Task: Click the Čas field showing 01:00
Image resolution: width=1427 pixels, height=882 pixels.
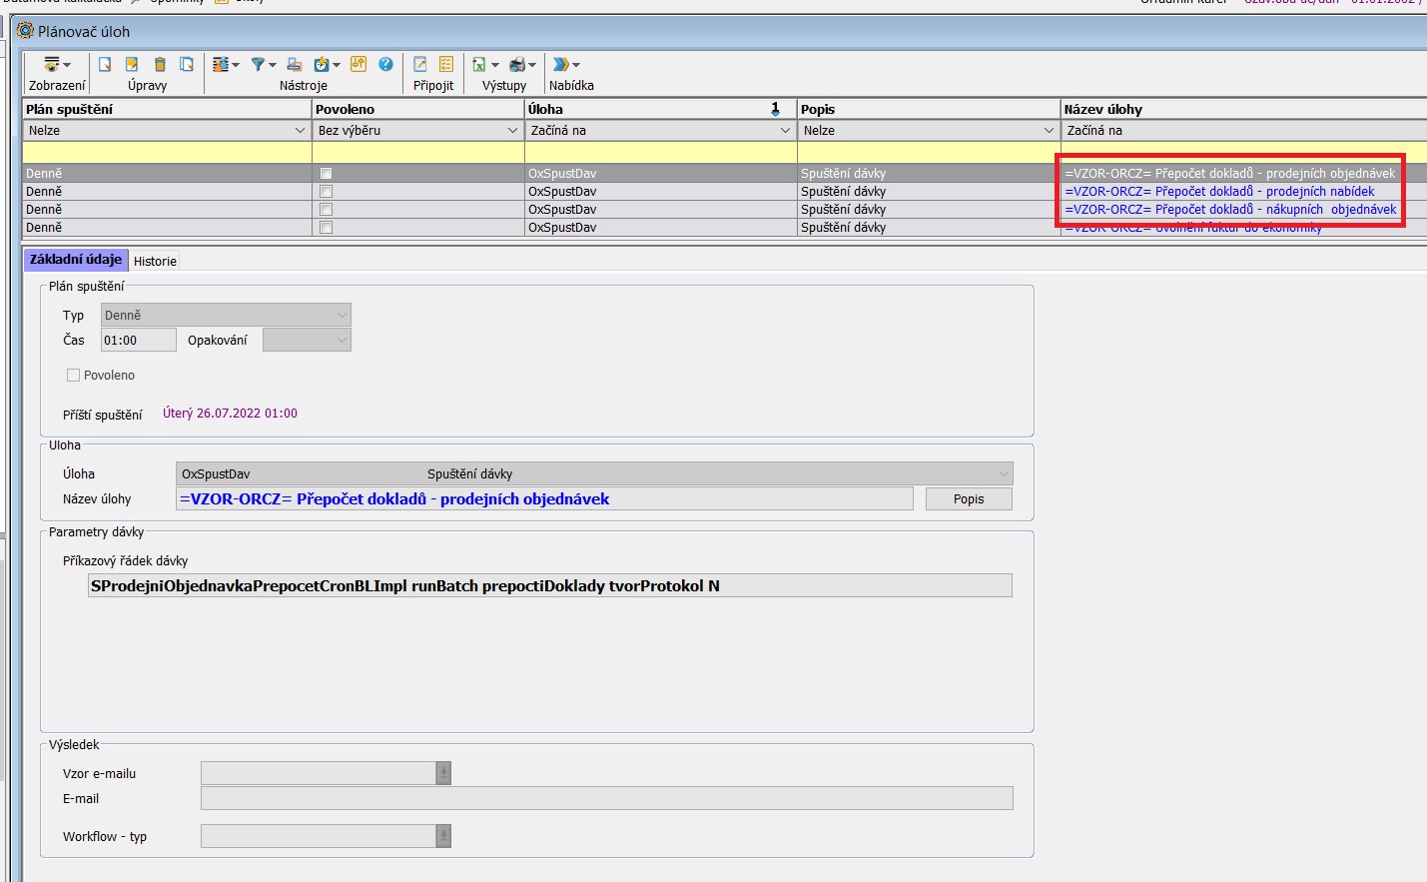Action: (138, 341)
